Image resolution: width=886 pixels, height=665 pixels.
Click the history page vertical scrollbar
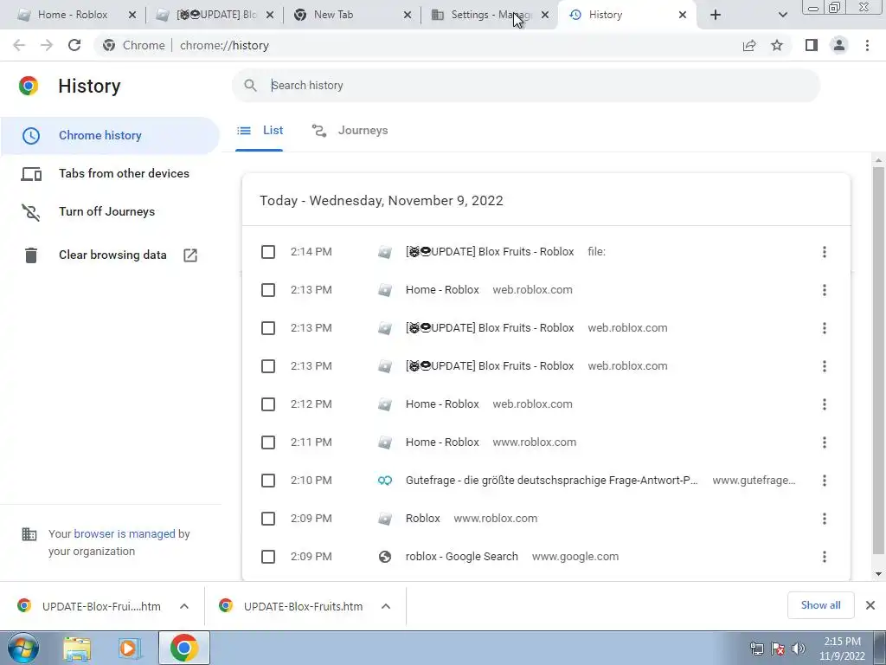coord(878,359)
